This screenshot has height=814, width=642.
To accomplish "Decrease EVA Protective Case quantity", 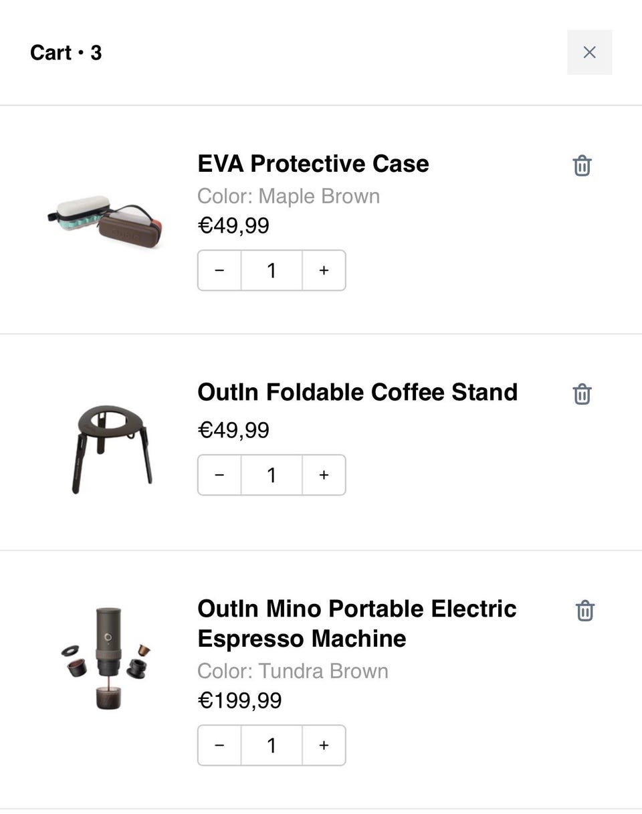I will (219, 270).
